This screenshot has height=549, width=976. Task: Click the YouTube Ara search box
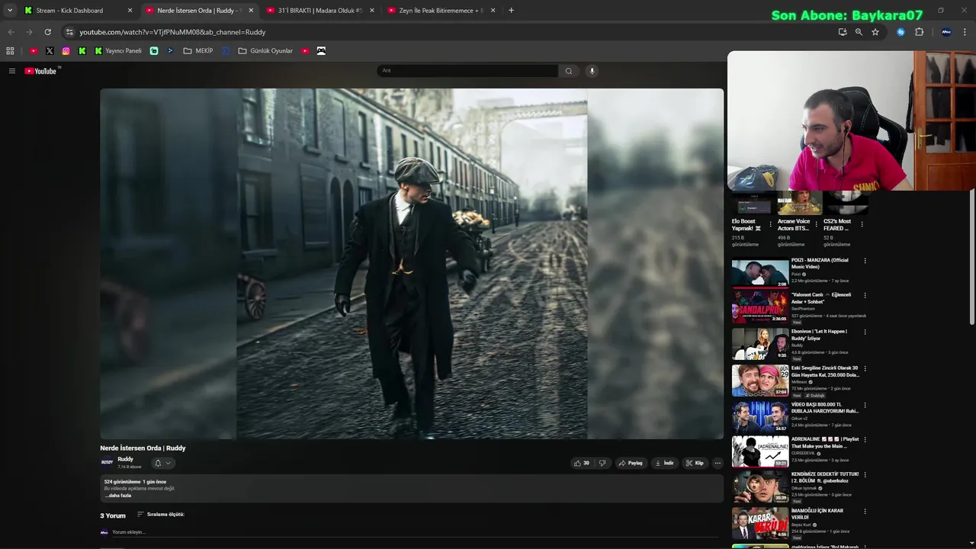point(467,71)
